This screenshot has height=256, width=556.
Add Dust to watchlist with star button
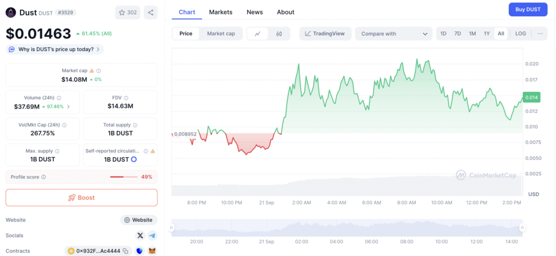[127, 12]
